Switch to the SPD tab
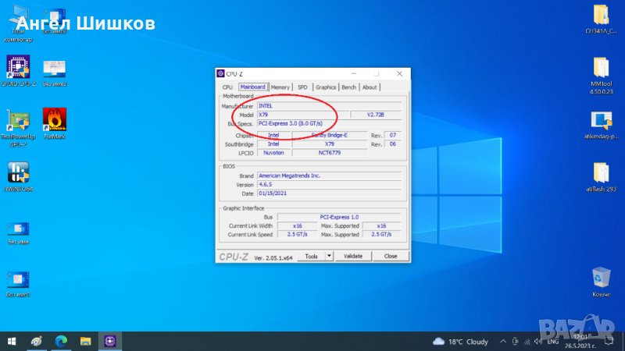Viewport: 625px width, 351px height. [x=302, y=87]
